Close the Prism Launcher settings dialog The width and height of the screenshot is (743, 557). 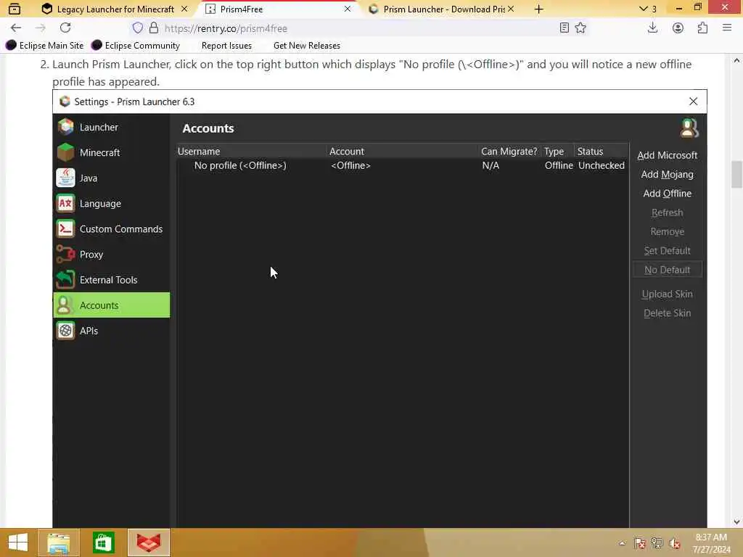click(x=693, y=102)
